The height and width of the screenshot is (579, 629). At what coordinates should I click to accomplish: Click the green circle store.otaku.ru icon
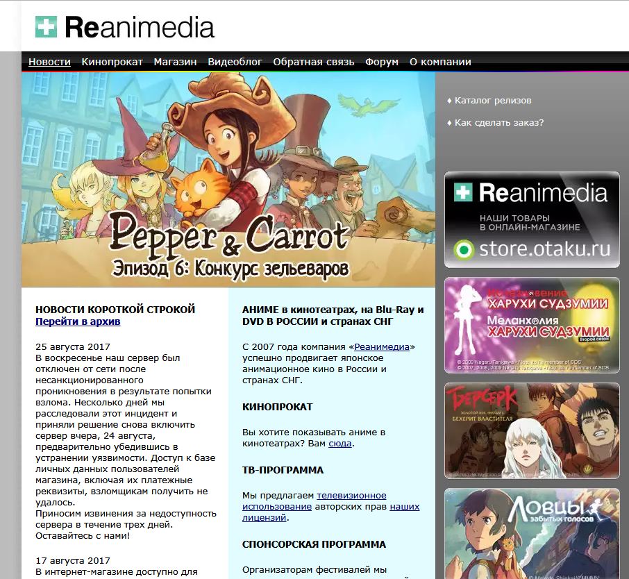point(463,249)
